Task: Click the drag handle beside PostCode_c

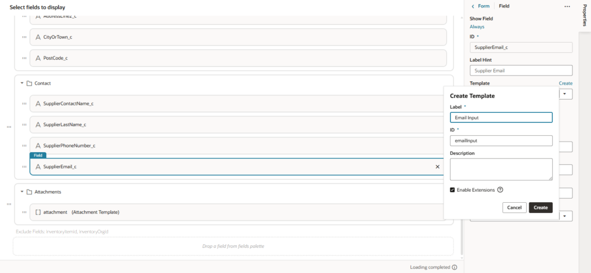Action: click(x=24, y=58)
